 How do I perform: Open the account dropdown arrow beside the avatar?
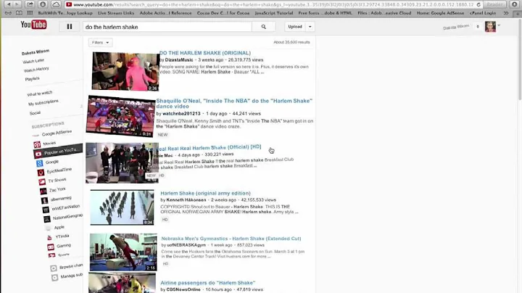(499, 25)
